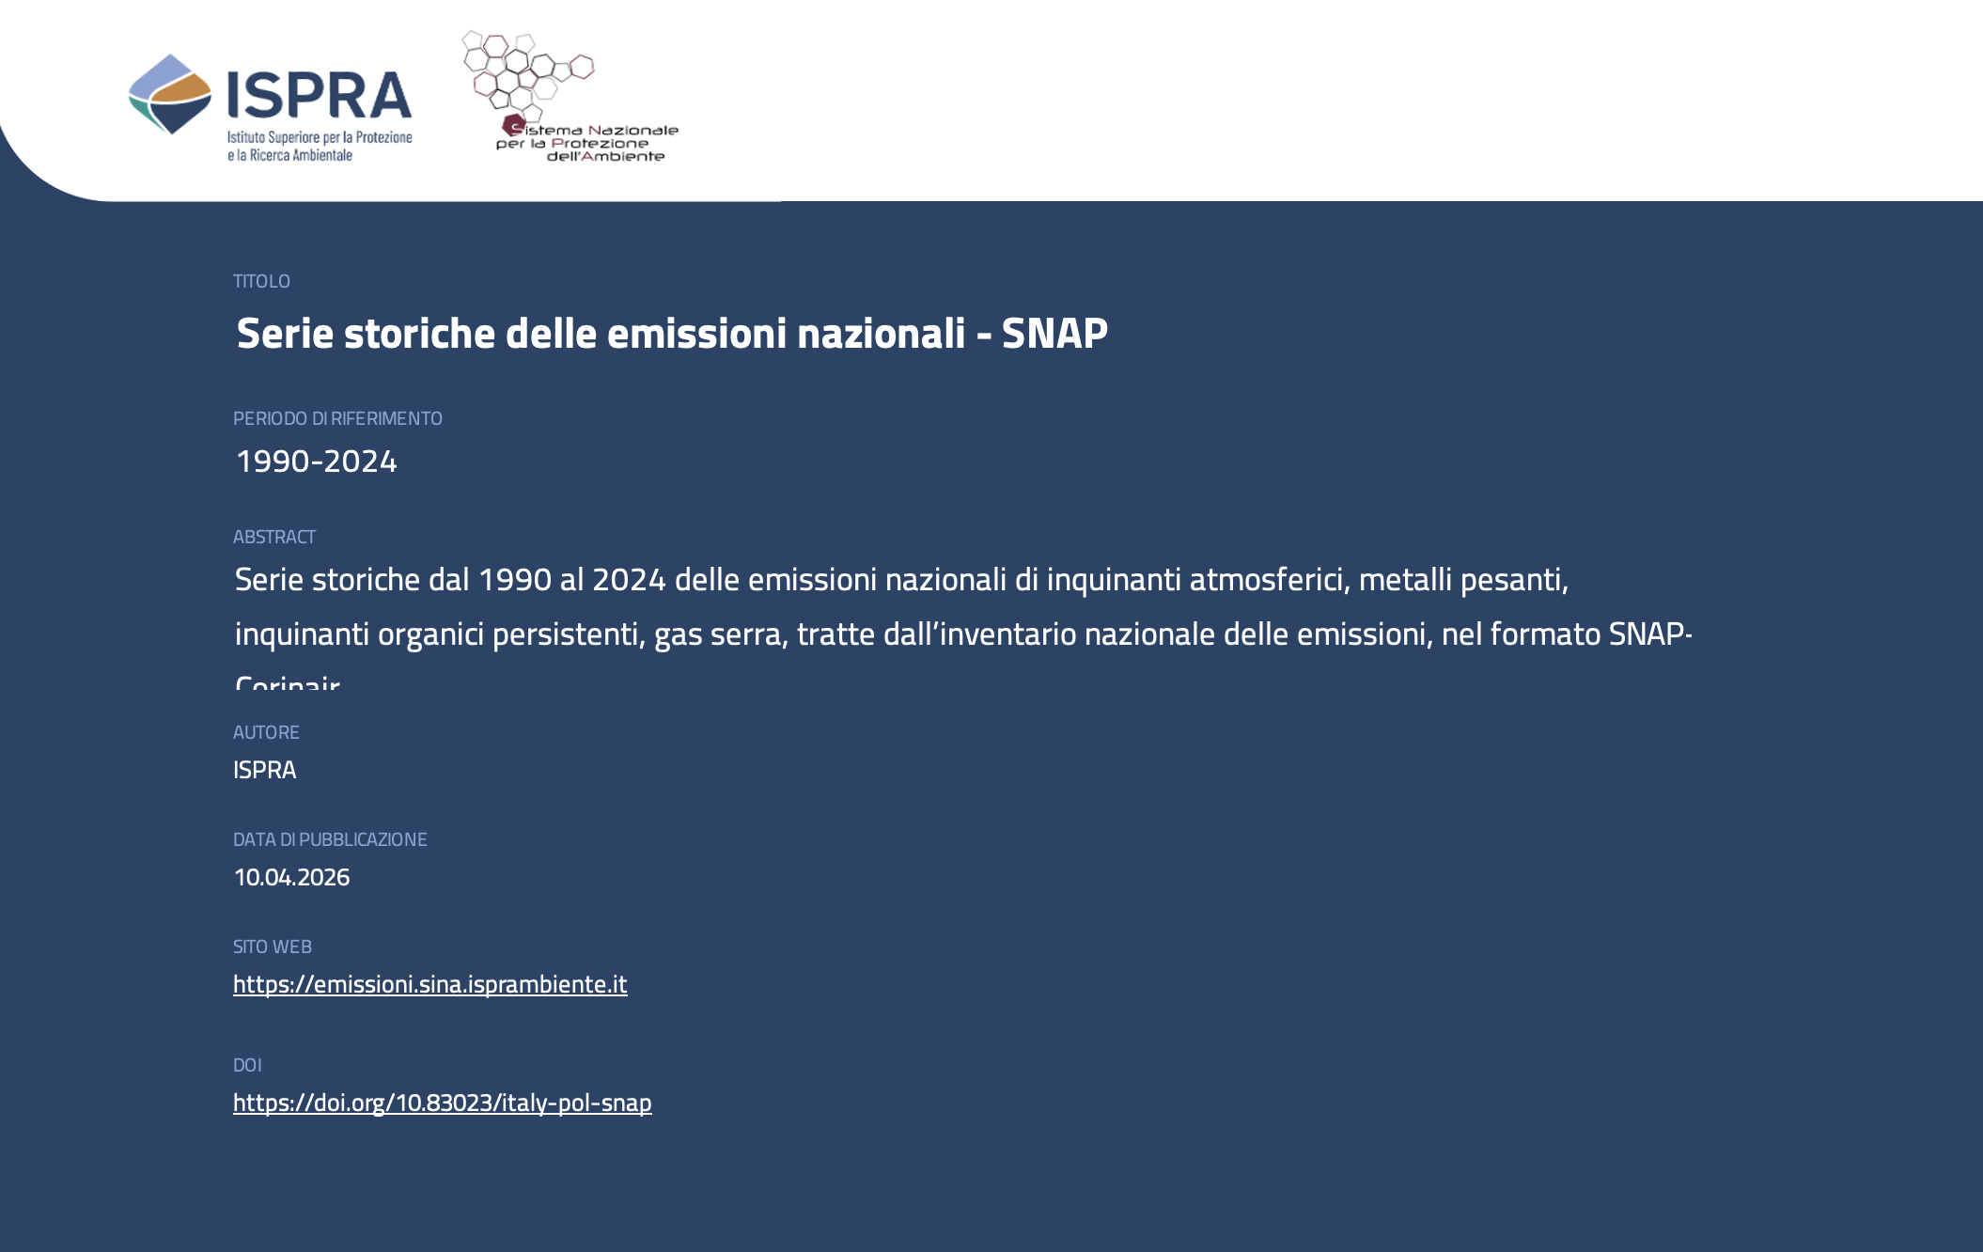Image resolution: width=1983 pixels, height=1252 pixels.
Task: Click the 10.04.2026 publication date
Action: point(291,877)
